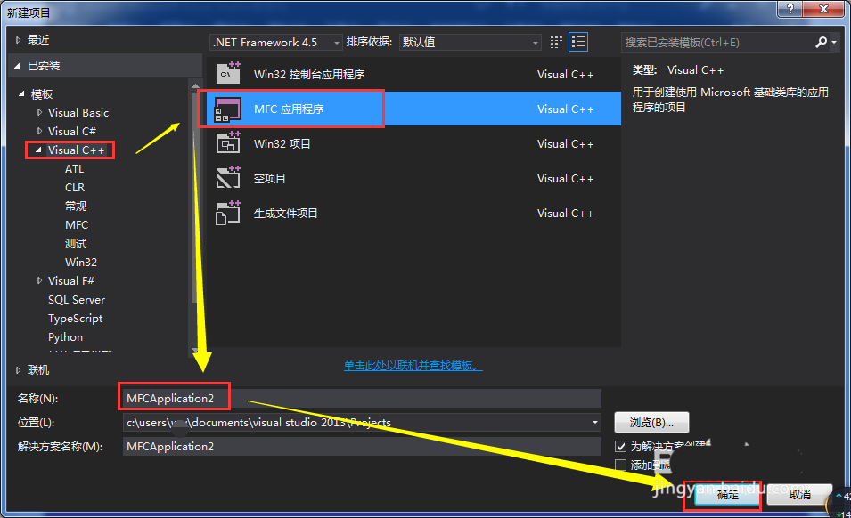Click the Win32 项目 template icon
The image size is (851, 518).
pos(228,143)
